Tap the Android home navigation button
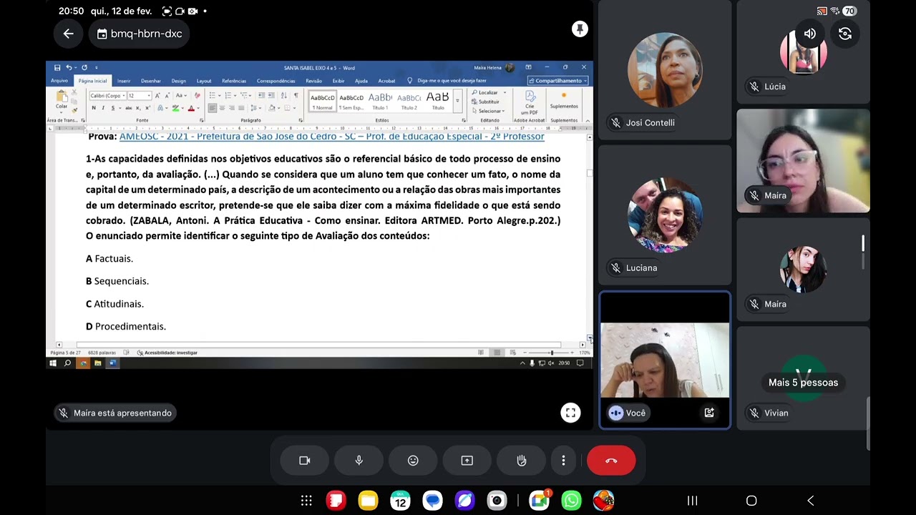Screen dimensions: 916x515 coord(751,501)
